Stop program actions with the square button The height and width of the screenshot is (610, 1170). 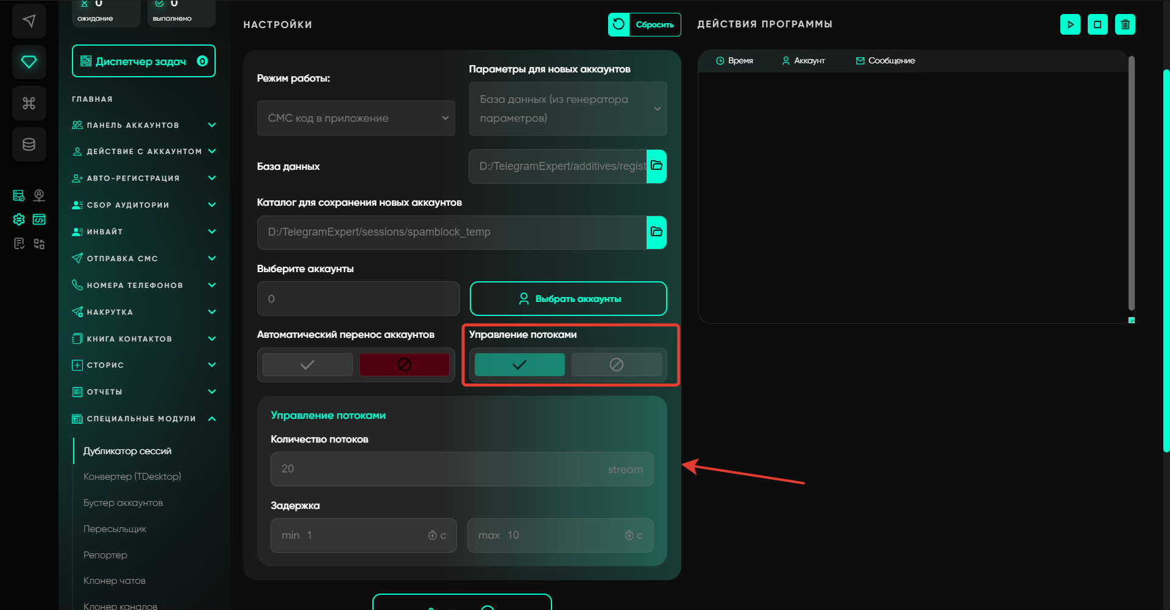tap(1097, 24)
